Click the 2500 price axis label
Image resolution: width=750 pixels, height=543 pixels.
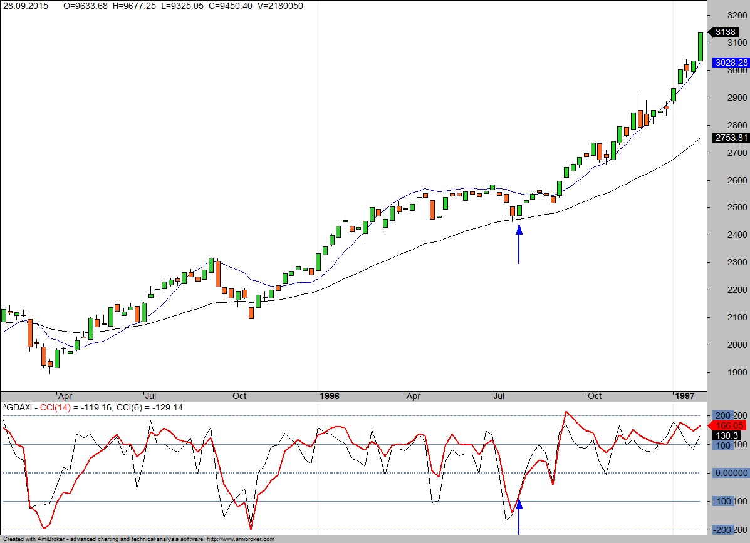737,207
